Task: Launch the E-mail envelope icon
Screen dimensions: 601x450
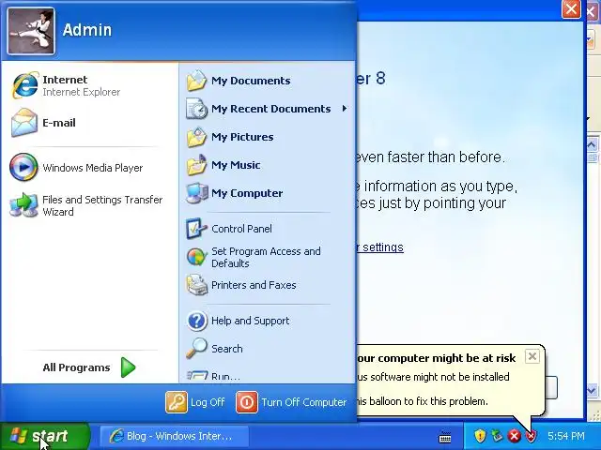Action: [24, 123]
